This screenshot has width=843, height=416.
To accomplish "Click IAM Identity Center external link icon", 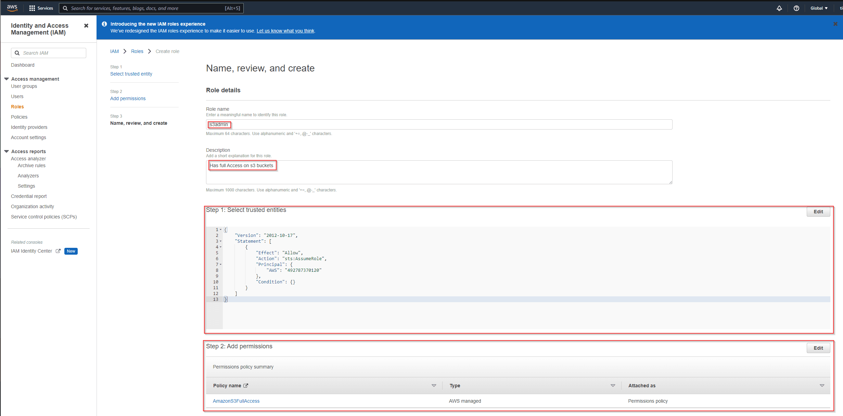I will pyautogui.click(x=58, y=251).
